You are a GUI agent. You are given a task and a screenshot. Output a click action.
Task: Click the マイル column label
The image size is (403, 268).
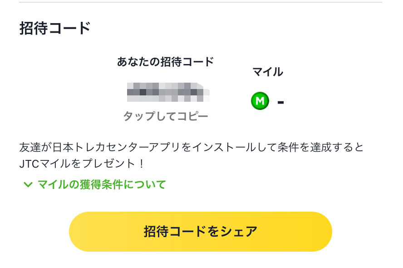click(268, 72)
